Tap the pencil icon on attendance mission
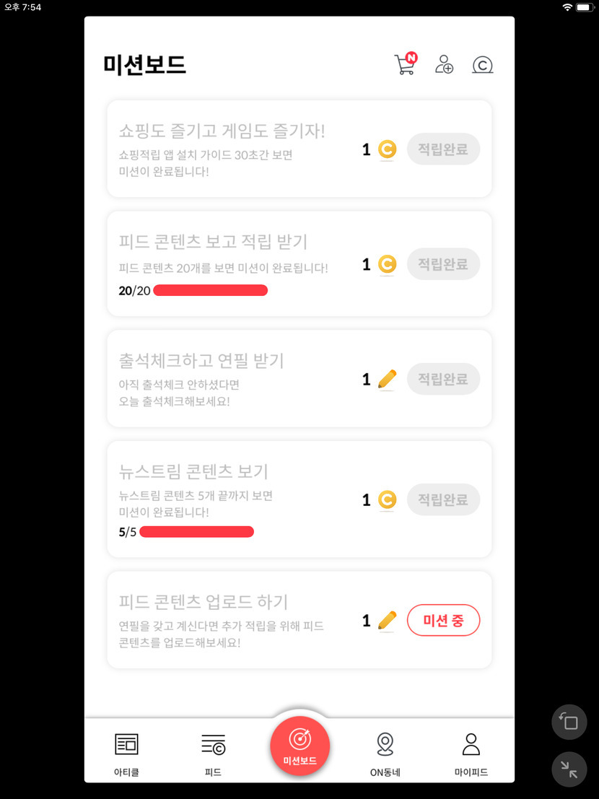 pos(388,379)
